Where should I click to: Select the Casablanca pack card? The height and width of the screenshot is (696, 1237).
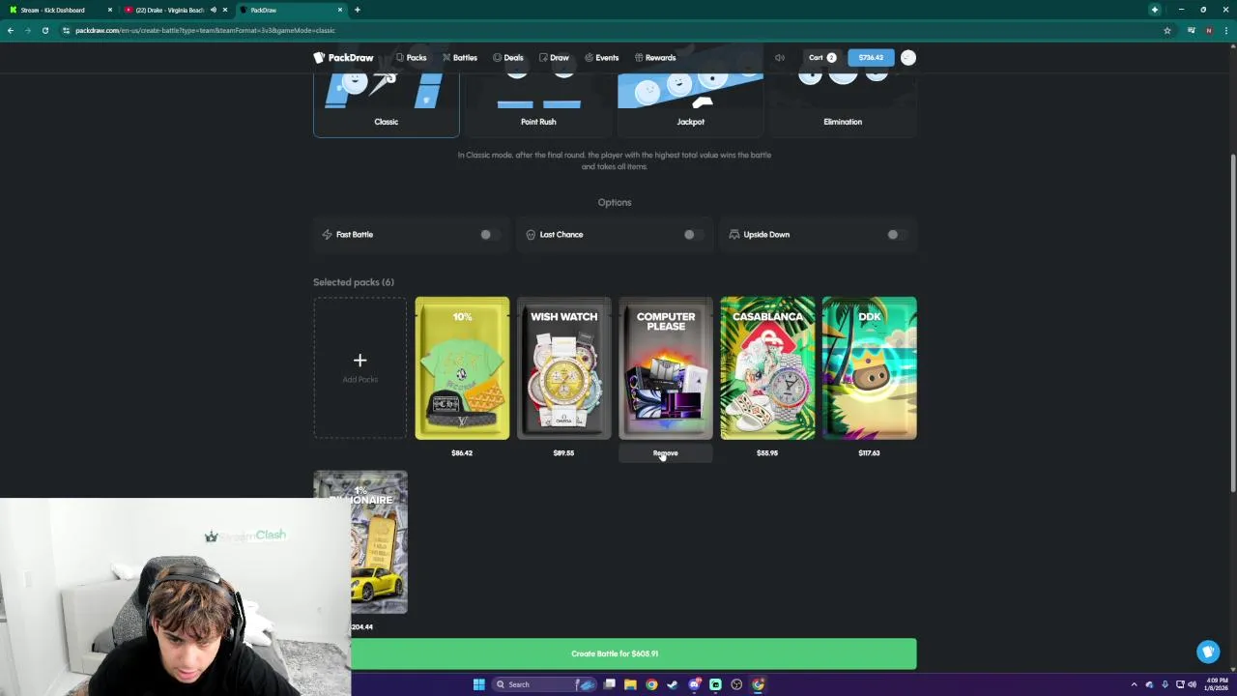[x=767, y=367]
